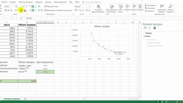The image size is (183, 103).
Task: Toggle right horizontal alignment
Action: 35,10
